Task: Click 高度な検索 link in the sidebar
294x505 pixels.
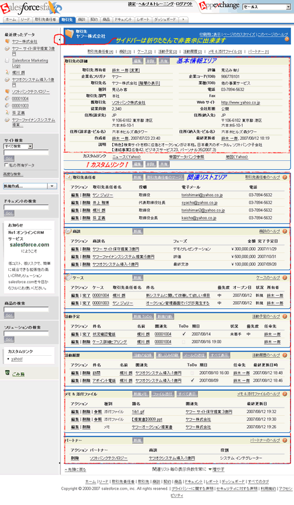Action: (13, 174)
